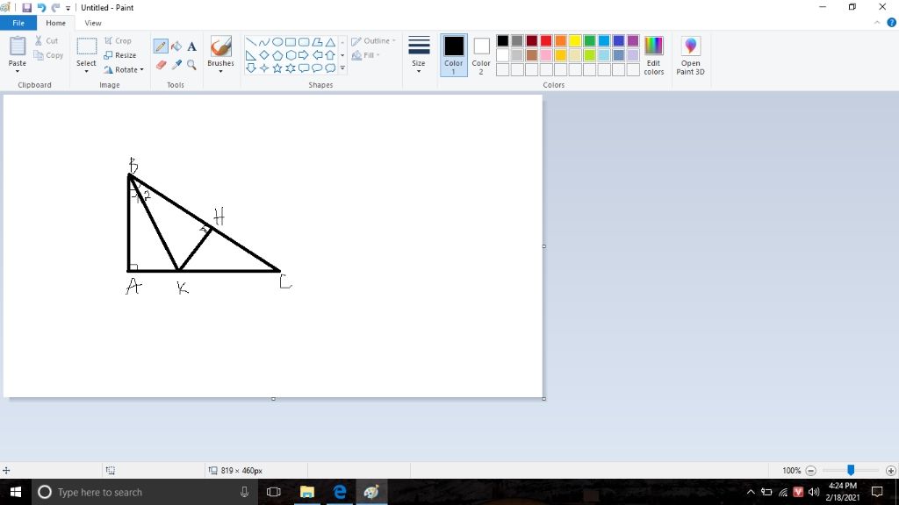The width and height of the screenshot is (899, 505).
Task: Open the Action Center notifications icon
Action: [x=877, y=493]
